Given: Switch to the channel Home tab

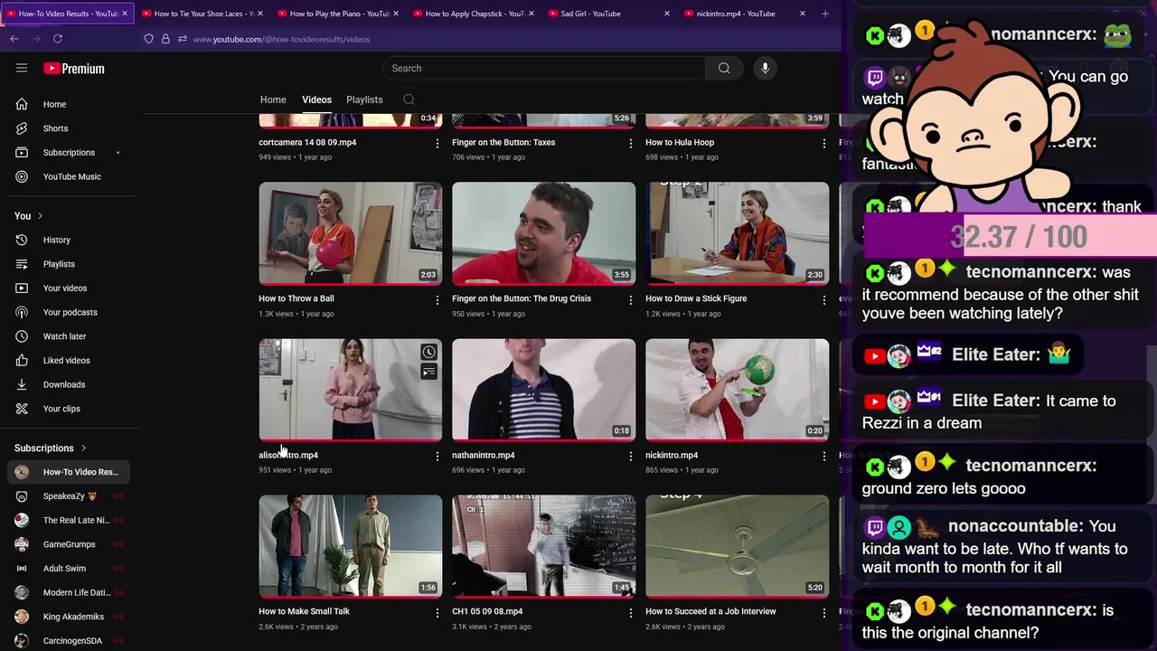Looking at the screenshot, I should pos(273,99).
